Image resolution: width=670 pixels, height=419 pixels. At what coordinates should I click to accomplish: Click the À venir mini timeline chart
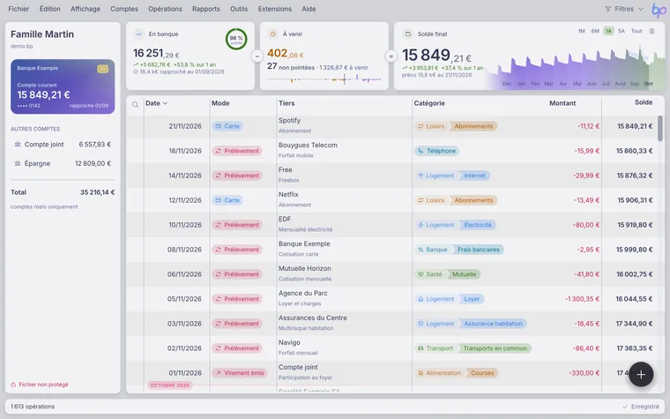pyautogui.click(x=324, y=79)
